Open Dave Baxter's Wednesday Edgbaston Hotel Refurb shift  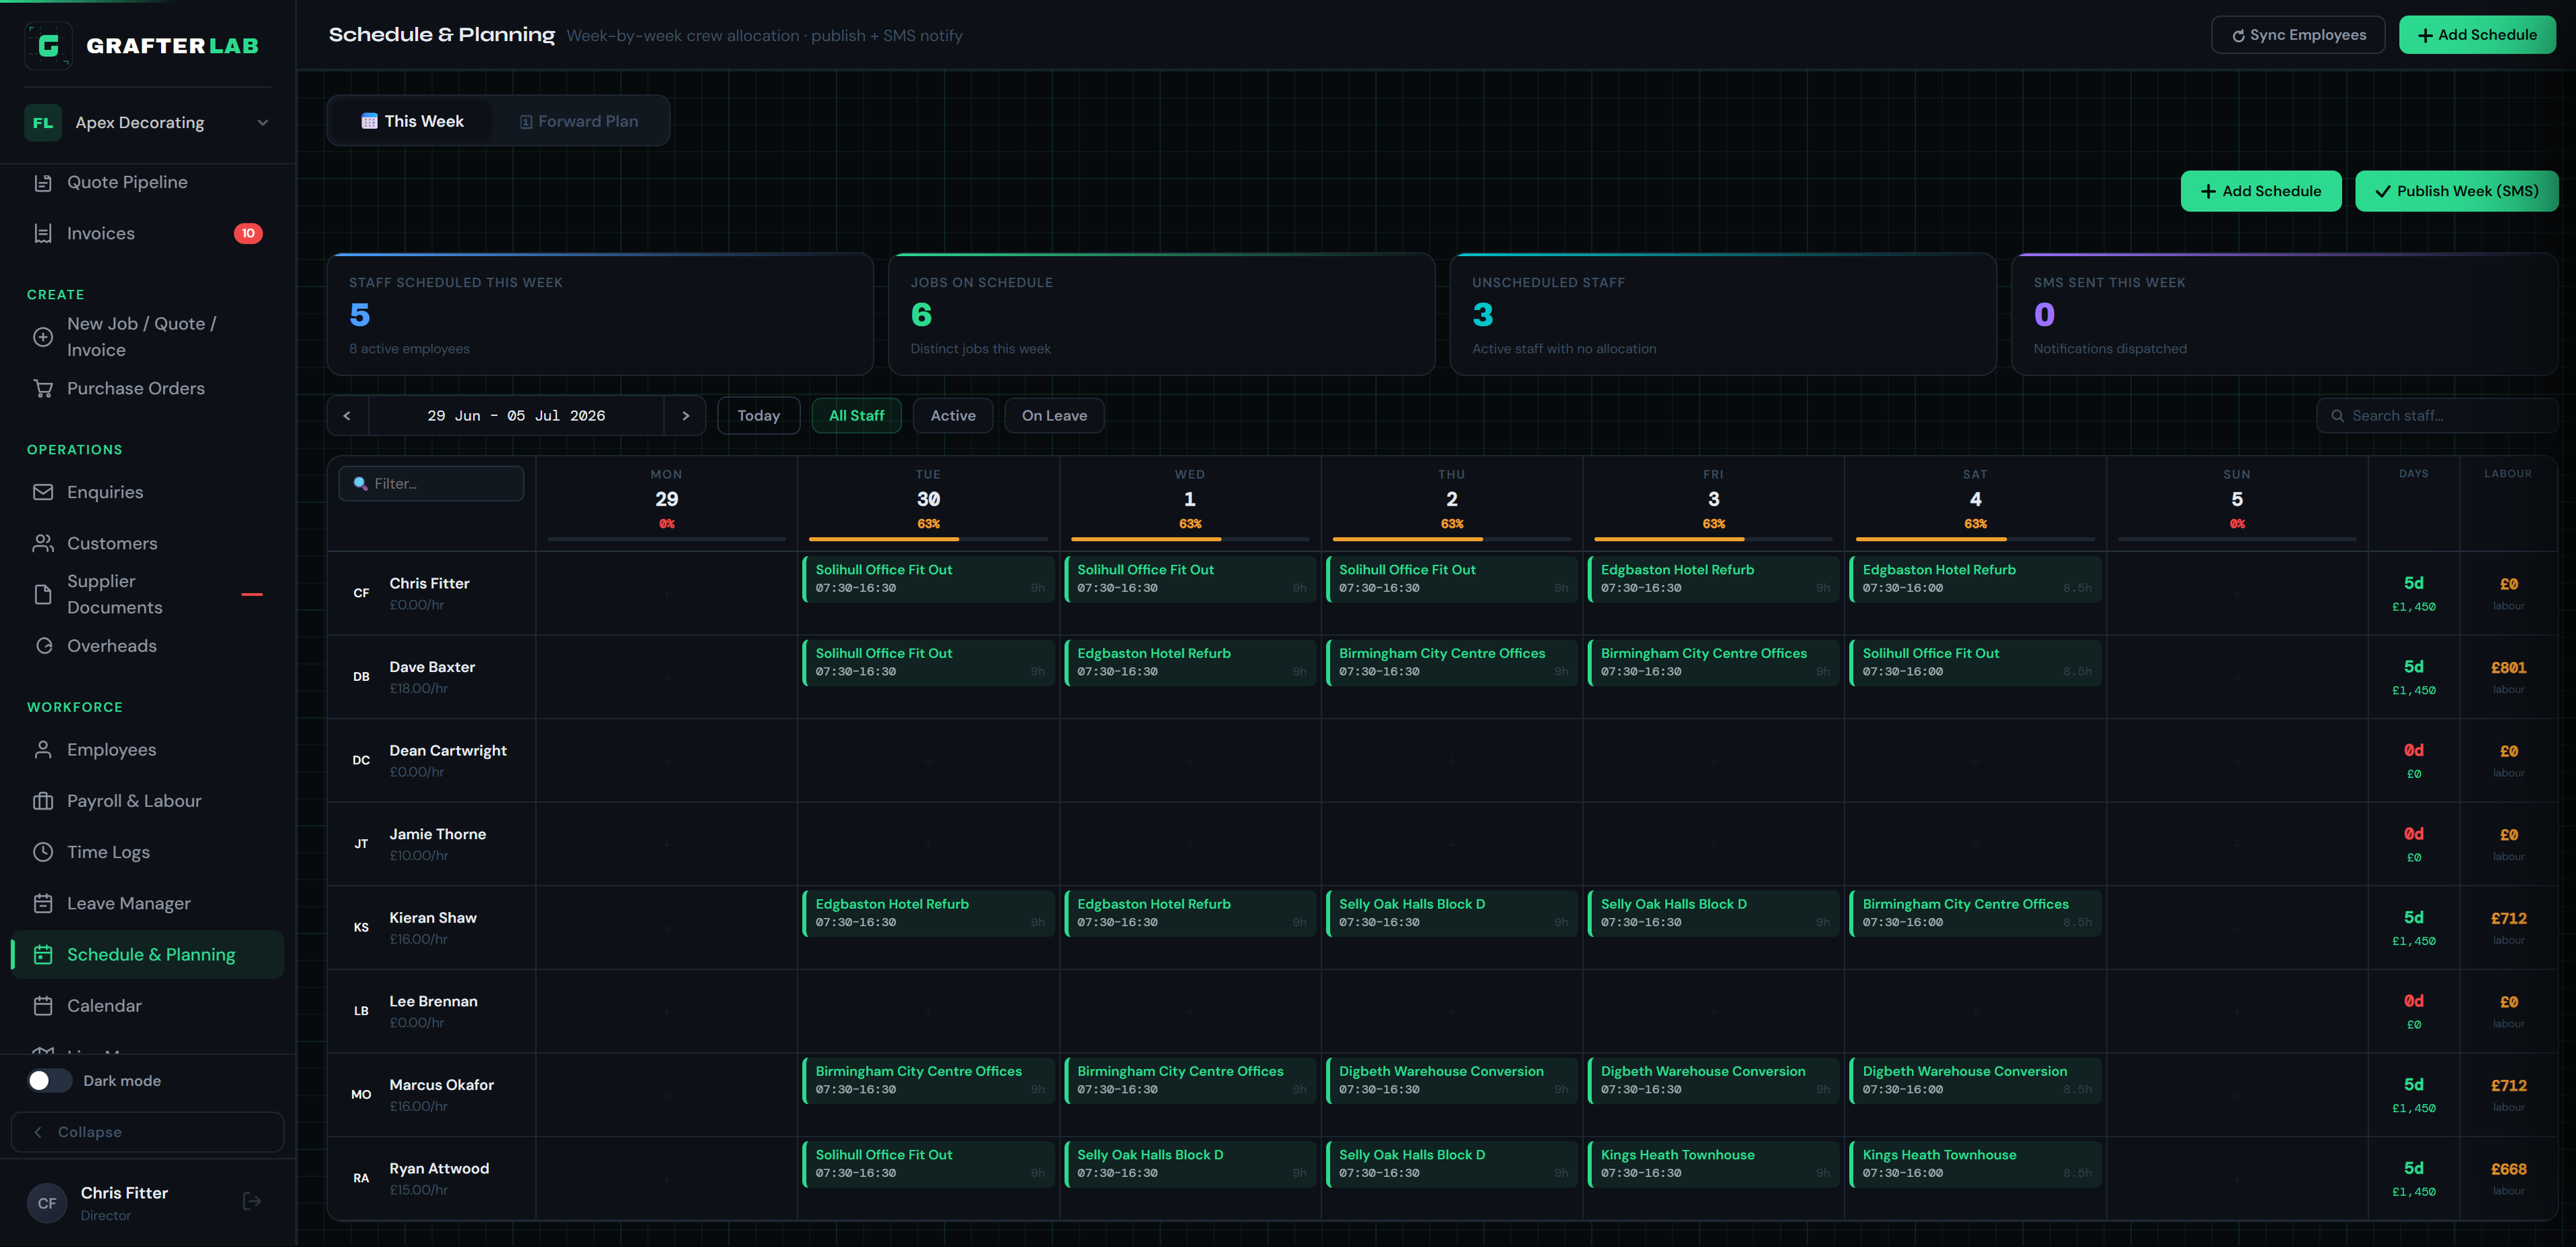[1189, 663]
